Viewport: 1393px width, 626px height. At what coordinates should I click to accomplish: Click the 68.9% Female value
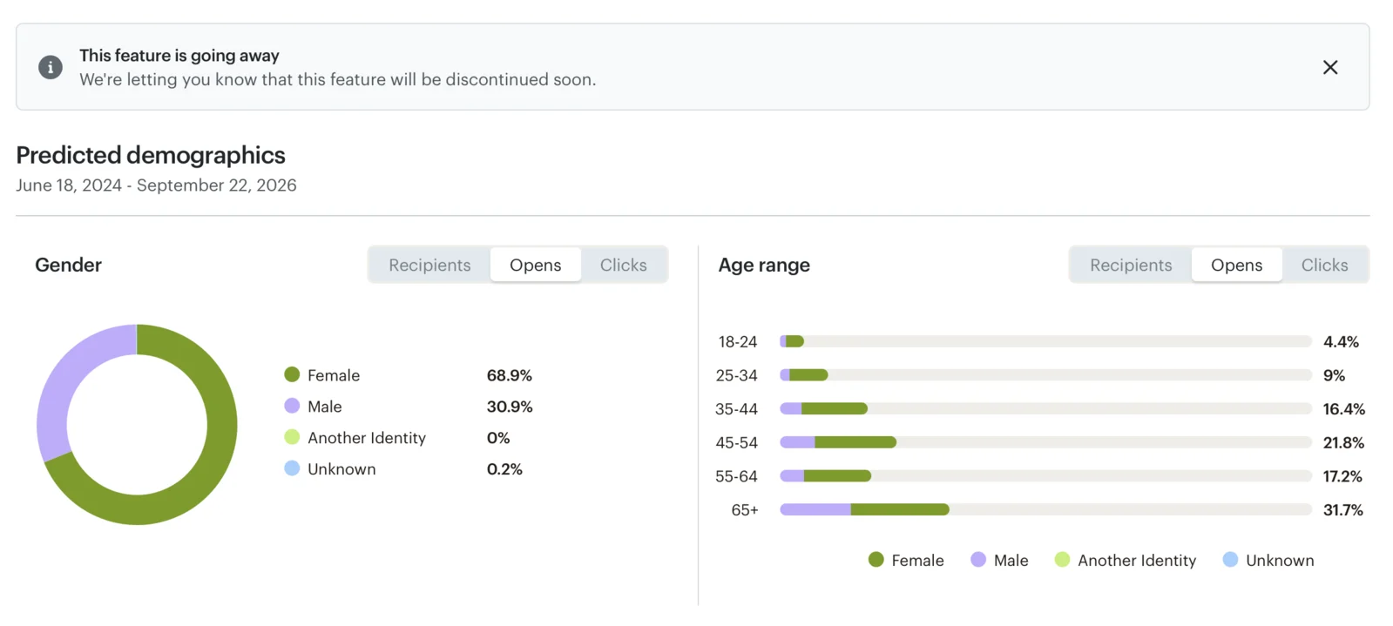point(510,375)
